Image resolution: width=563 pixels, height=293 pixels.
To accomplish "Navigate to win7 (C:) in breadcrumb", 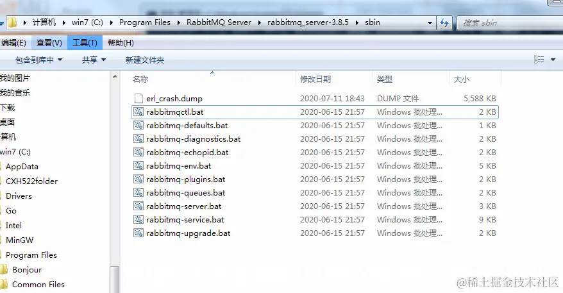I will coord(87,22).
